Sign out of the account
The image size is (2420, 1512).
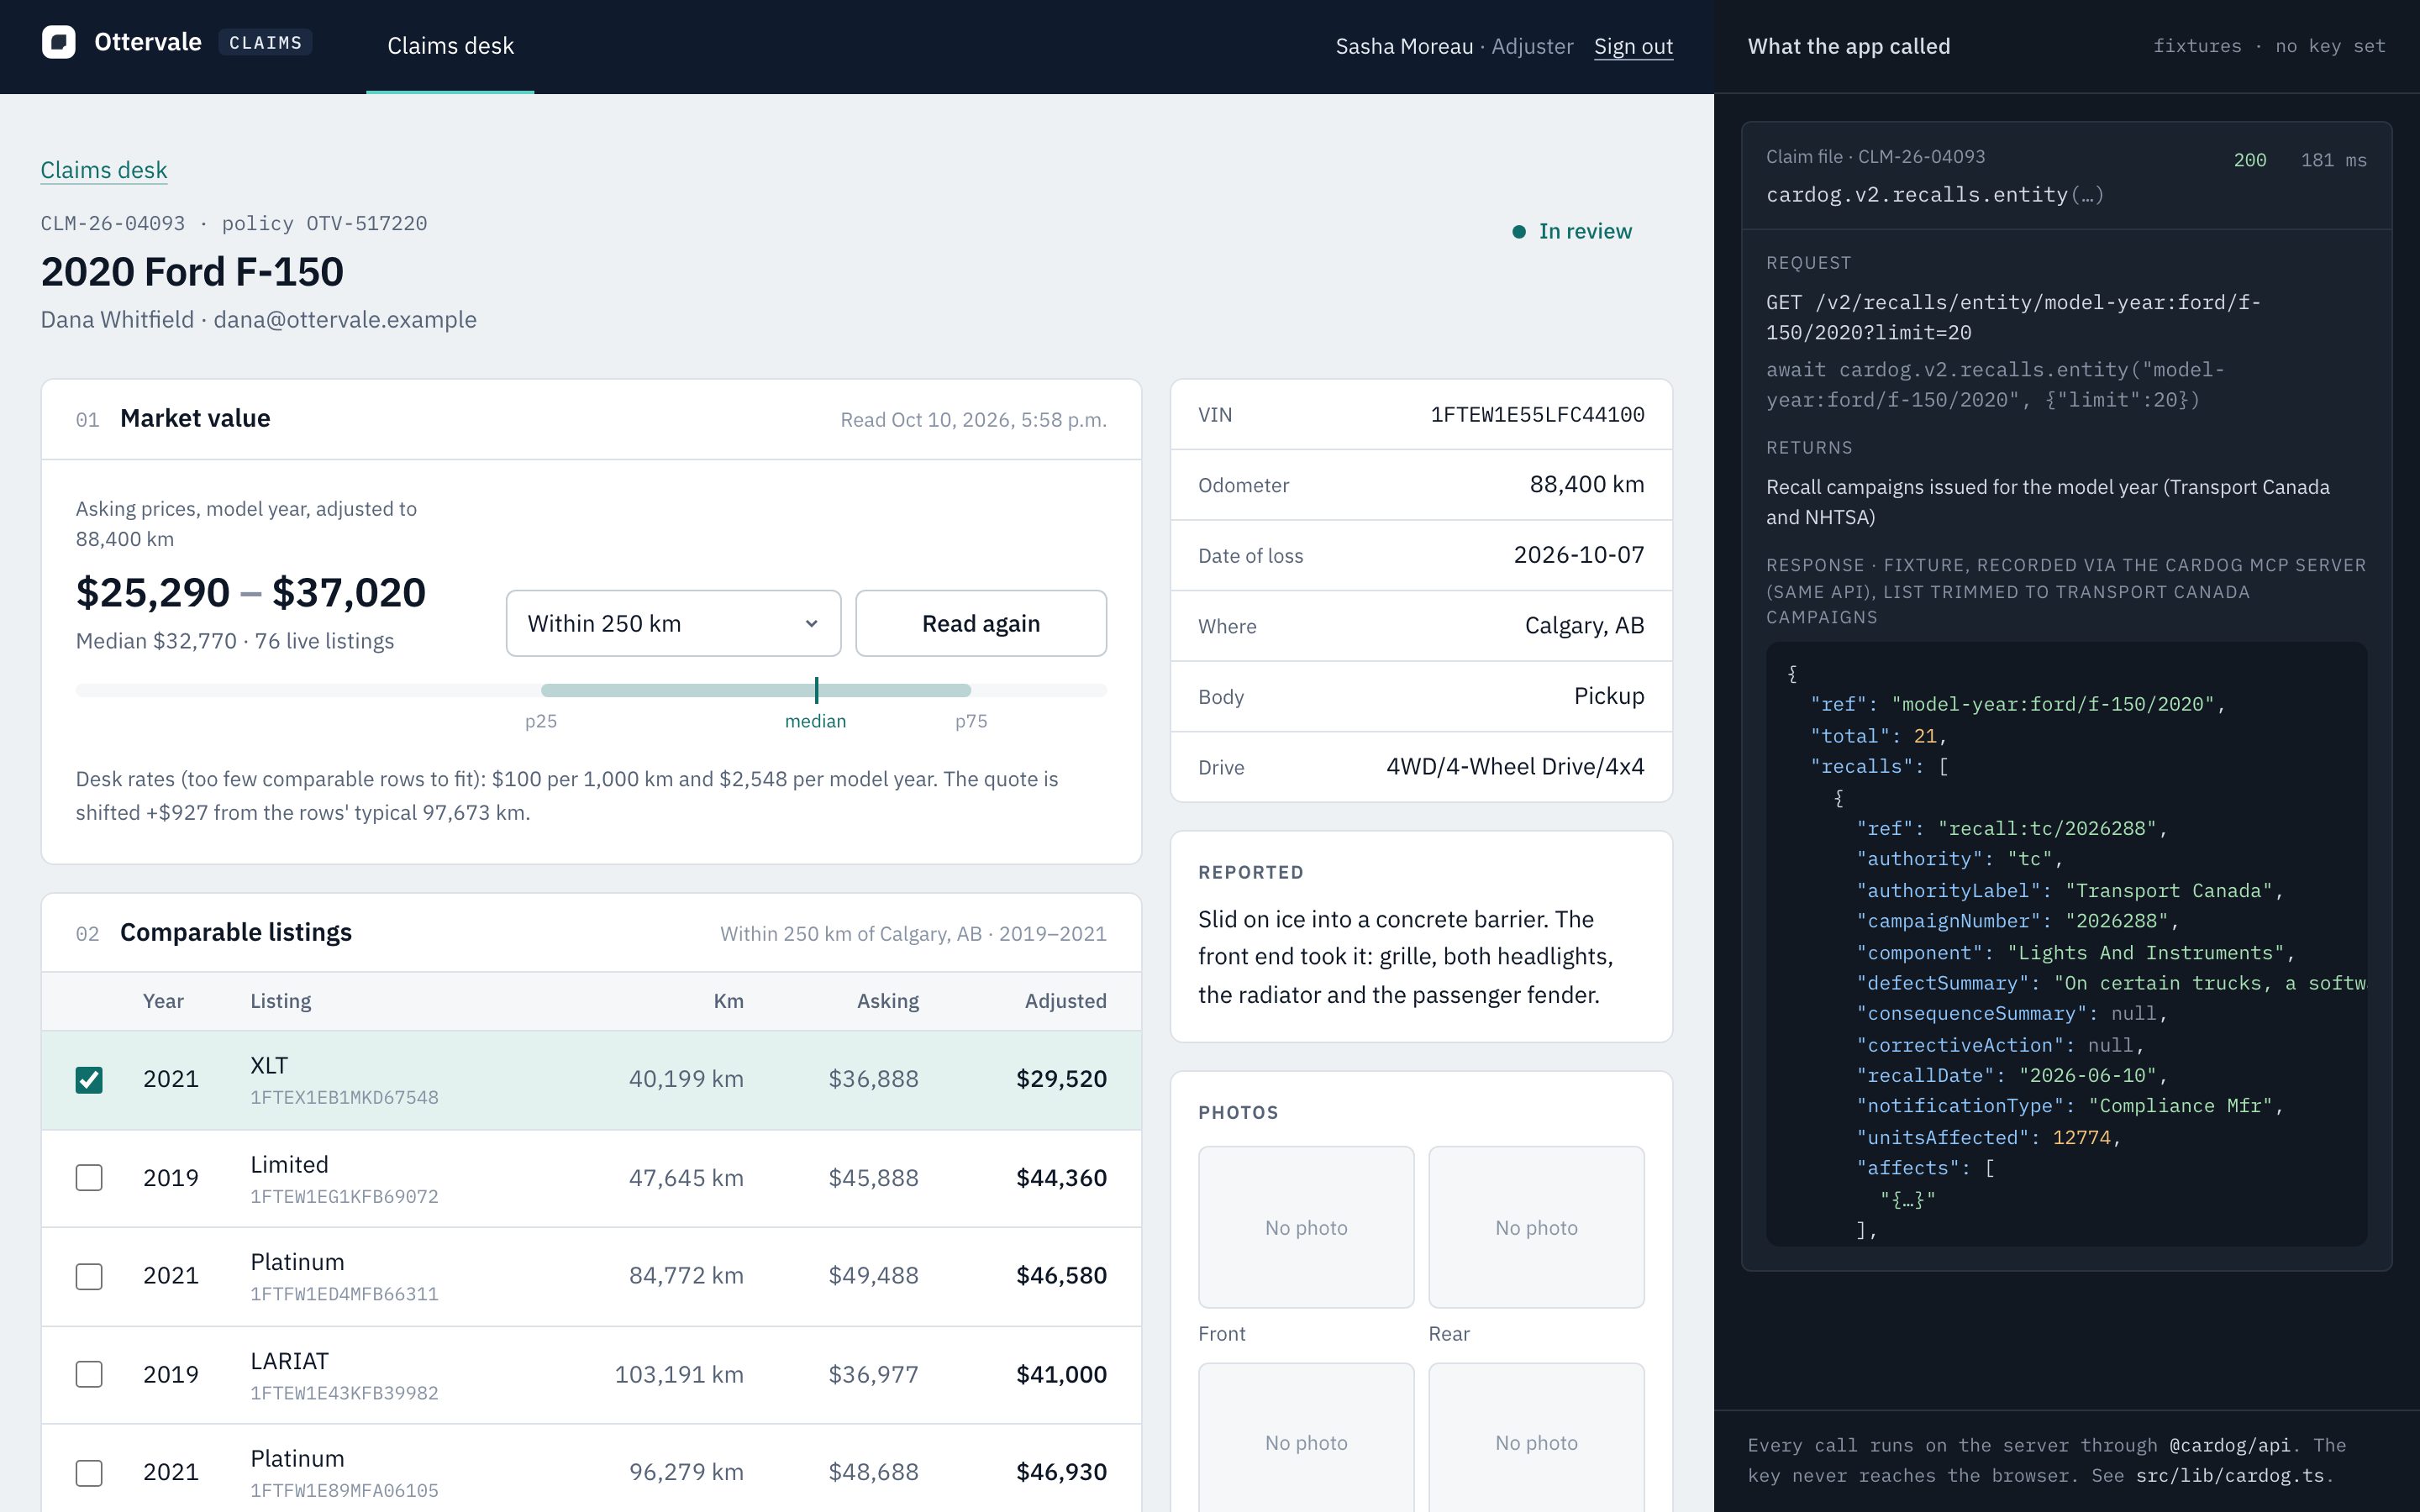point(1633,46)
